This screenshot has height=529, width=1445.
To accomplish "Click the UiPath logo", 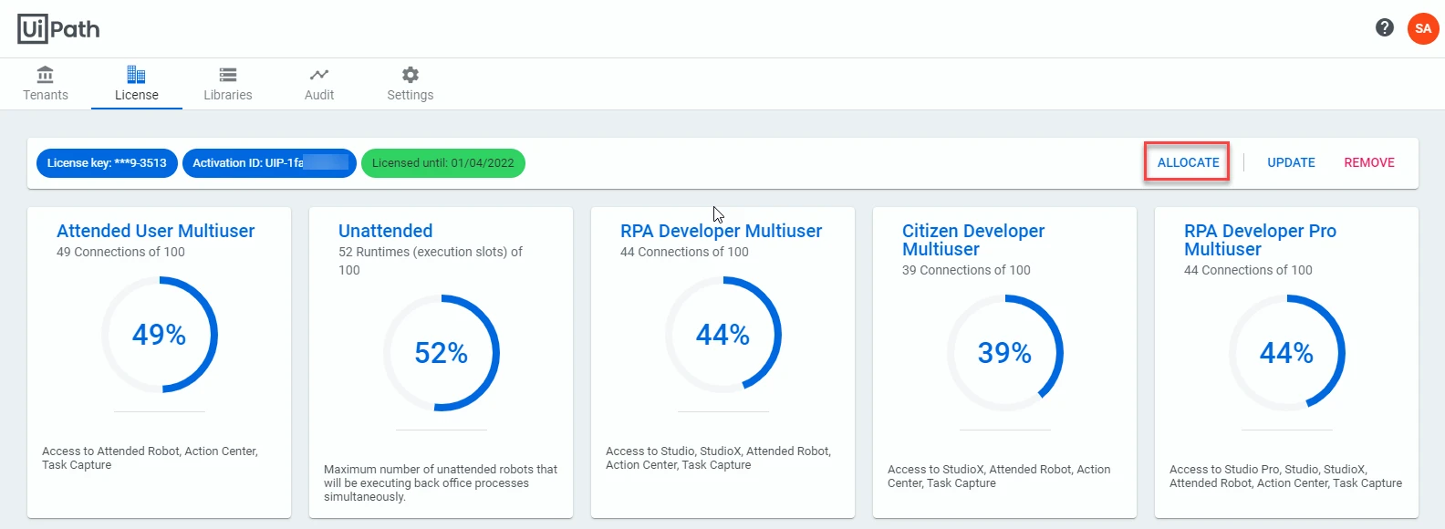I will [58, 29].
